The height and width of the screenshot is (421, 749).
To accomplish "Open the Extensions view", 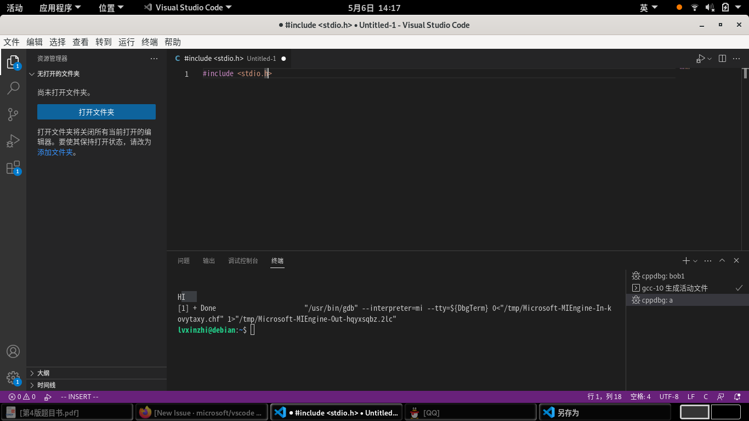I will tap(14, 168).
